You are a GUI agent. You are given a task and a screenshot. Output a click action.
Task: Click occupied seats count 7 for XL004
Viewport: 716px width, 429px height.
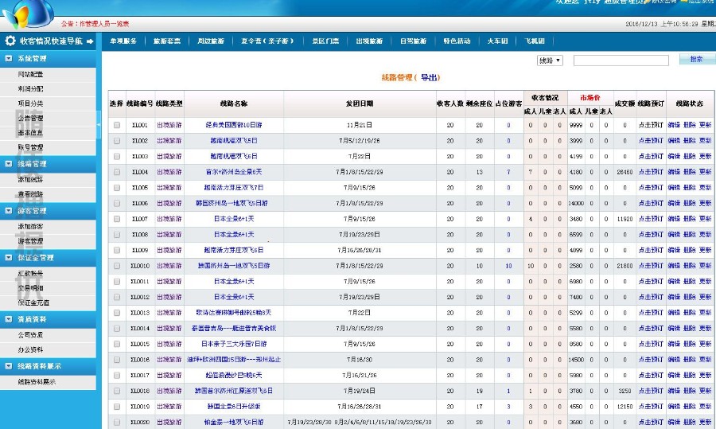click(508, 172)
